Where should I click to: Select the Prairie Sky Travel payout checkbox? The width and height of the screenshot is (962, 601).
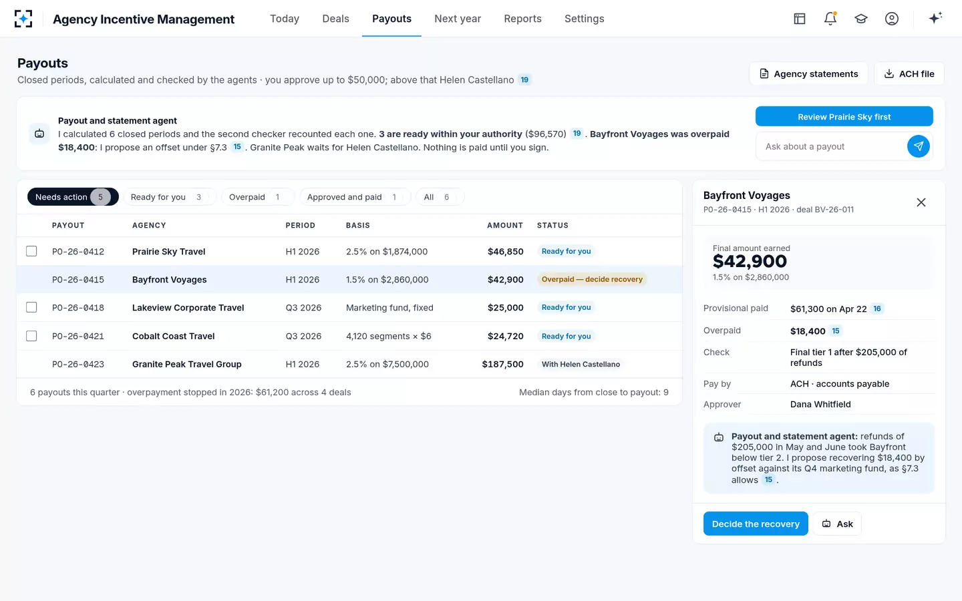coord(31,251)
